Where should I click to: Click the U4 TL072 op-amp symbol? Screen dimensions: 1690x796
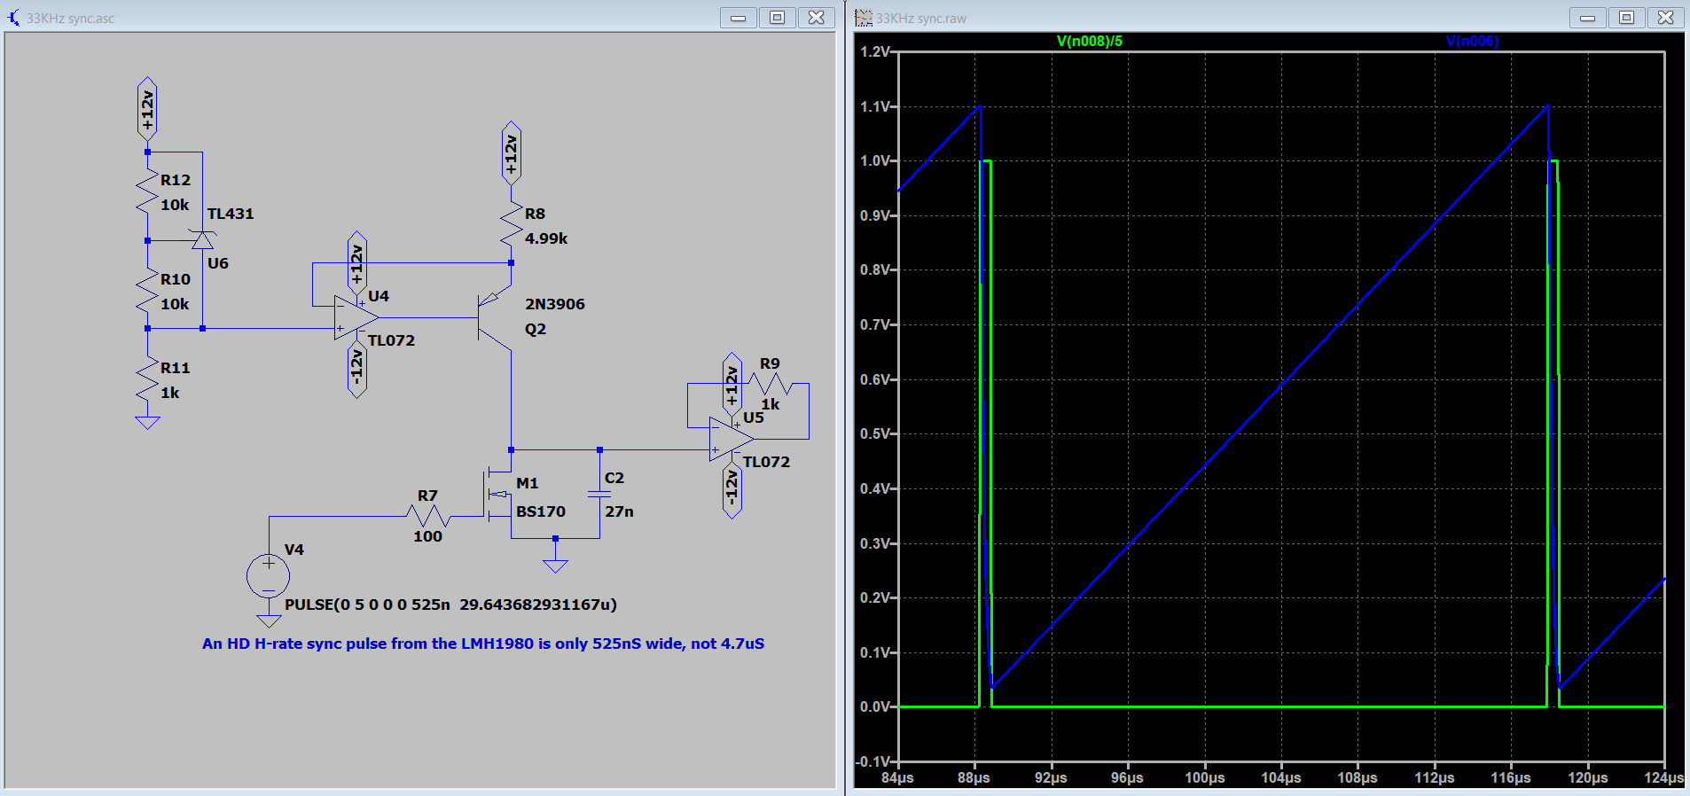(356, 317)
